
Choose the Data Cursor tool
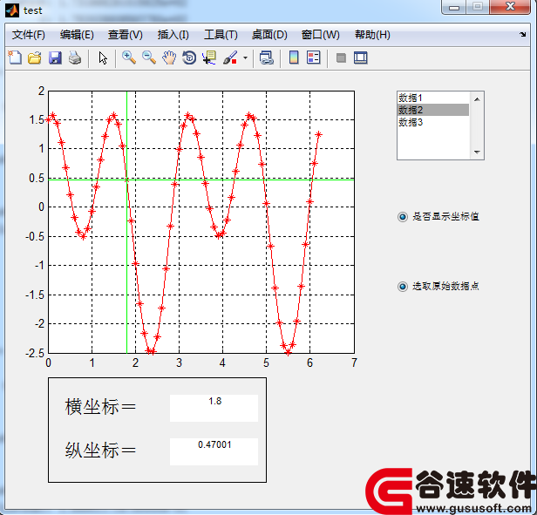(209, 58)
